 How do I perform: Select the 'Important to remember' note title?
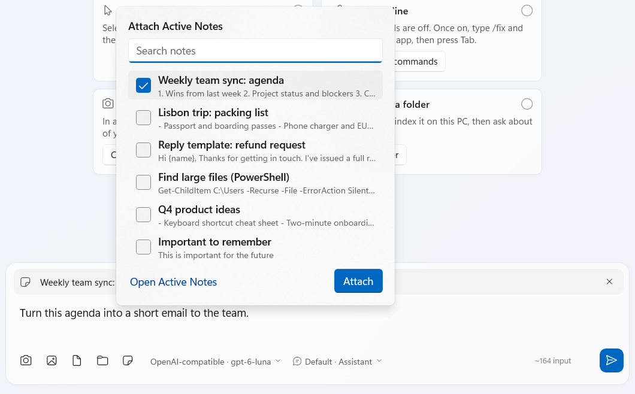coord(214,242)
